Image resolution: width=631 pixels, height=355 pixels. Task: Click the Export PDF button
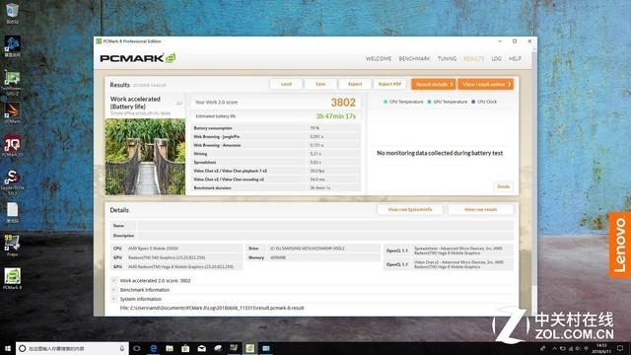point(389,84)
